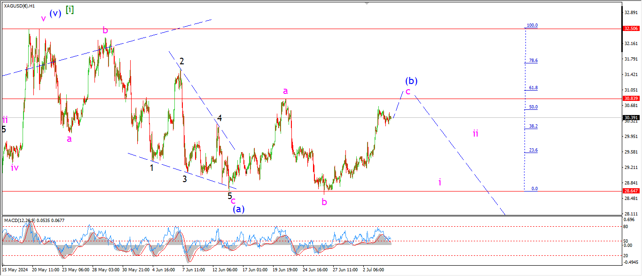
Task: Select the red 30.839 price tag
Action: tap(630, 99)
